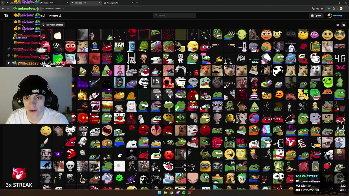Viewport: 349px width, 196px height.
Task: Select the cat with mustache emote
Action: click(x=217, y=70)
